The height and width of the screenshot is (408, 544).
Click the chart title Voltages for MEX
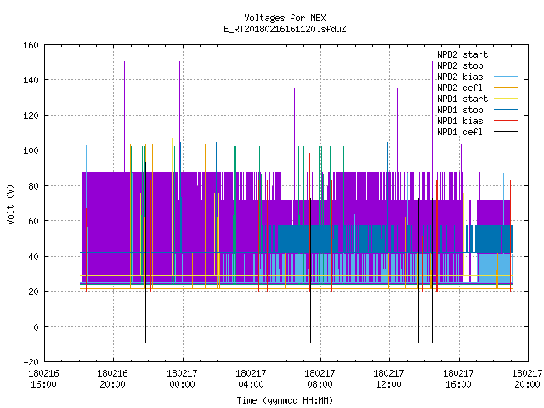coord(285,18)
